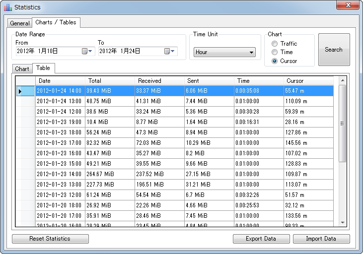This screenshot has height=254, width=363.
Task: Sort by the Total column header
Action: pos(110,81)
